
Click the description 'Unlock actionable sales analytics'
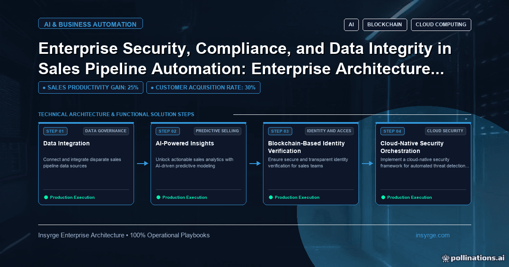(194, 163)
